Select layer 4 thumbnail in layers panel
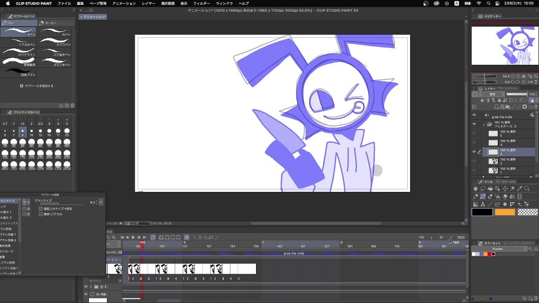This screenshot has width=539, height=303. tap(493, 143)
